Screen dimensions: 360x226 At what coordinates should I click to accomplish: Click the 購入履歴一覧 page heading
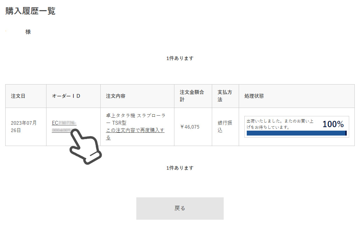click(x=30, y=11)
